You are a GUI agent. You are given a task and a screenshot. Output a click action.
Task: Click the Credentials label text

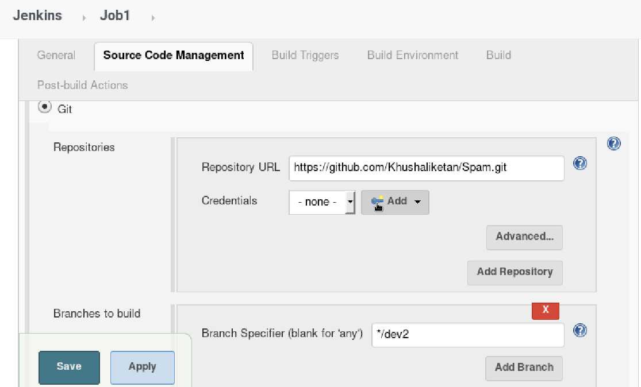click(229, 200)
